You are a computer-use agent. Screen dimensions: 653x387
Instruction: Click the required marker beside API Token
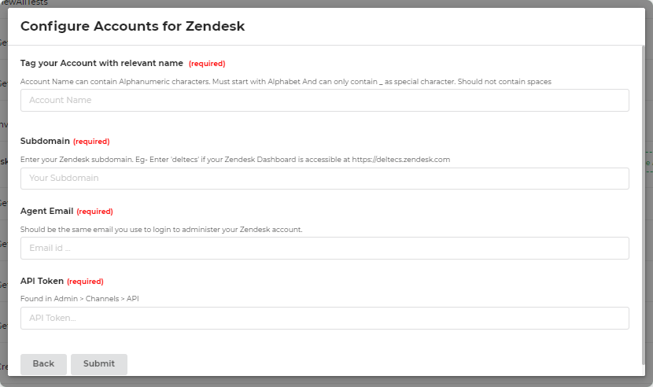pos(85,282)
